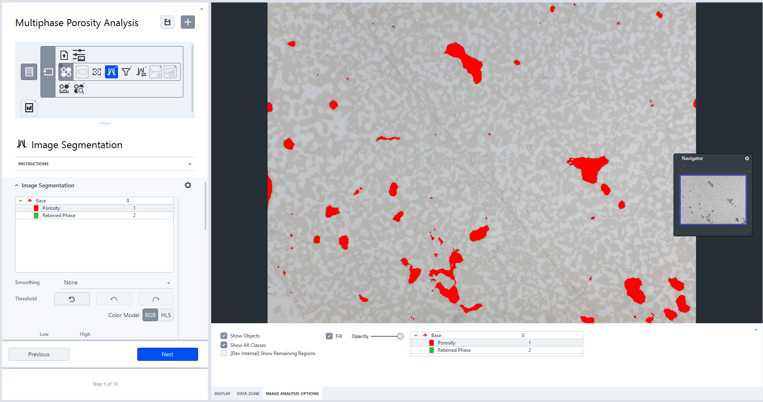Viewport: 763px width, 402px height.
Task: Open the Display tab
Action: tap(222, 393)
